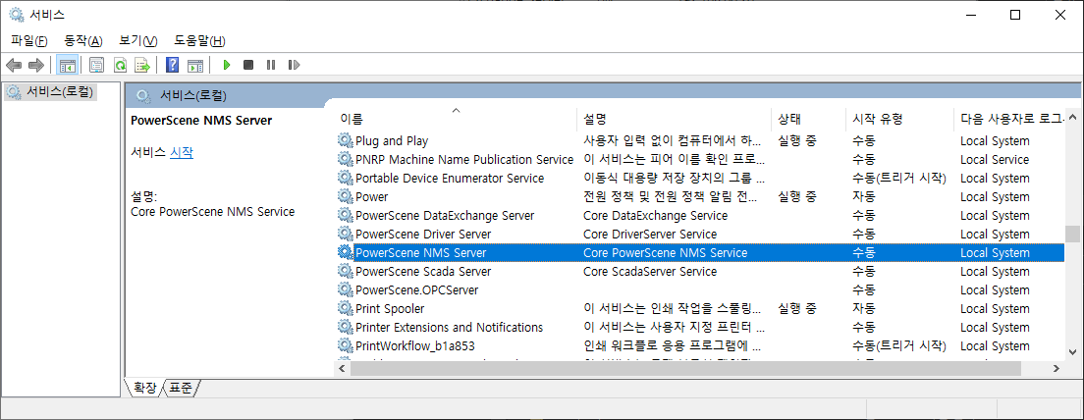Click the Back navigation arrow in toolbar
Viewport: 1084px width, 420px height.
14,65
